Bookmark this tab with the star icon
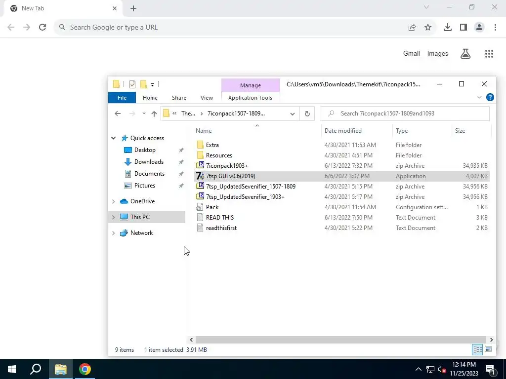This screenshot has width=506, height=379. (428, 28)
